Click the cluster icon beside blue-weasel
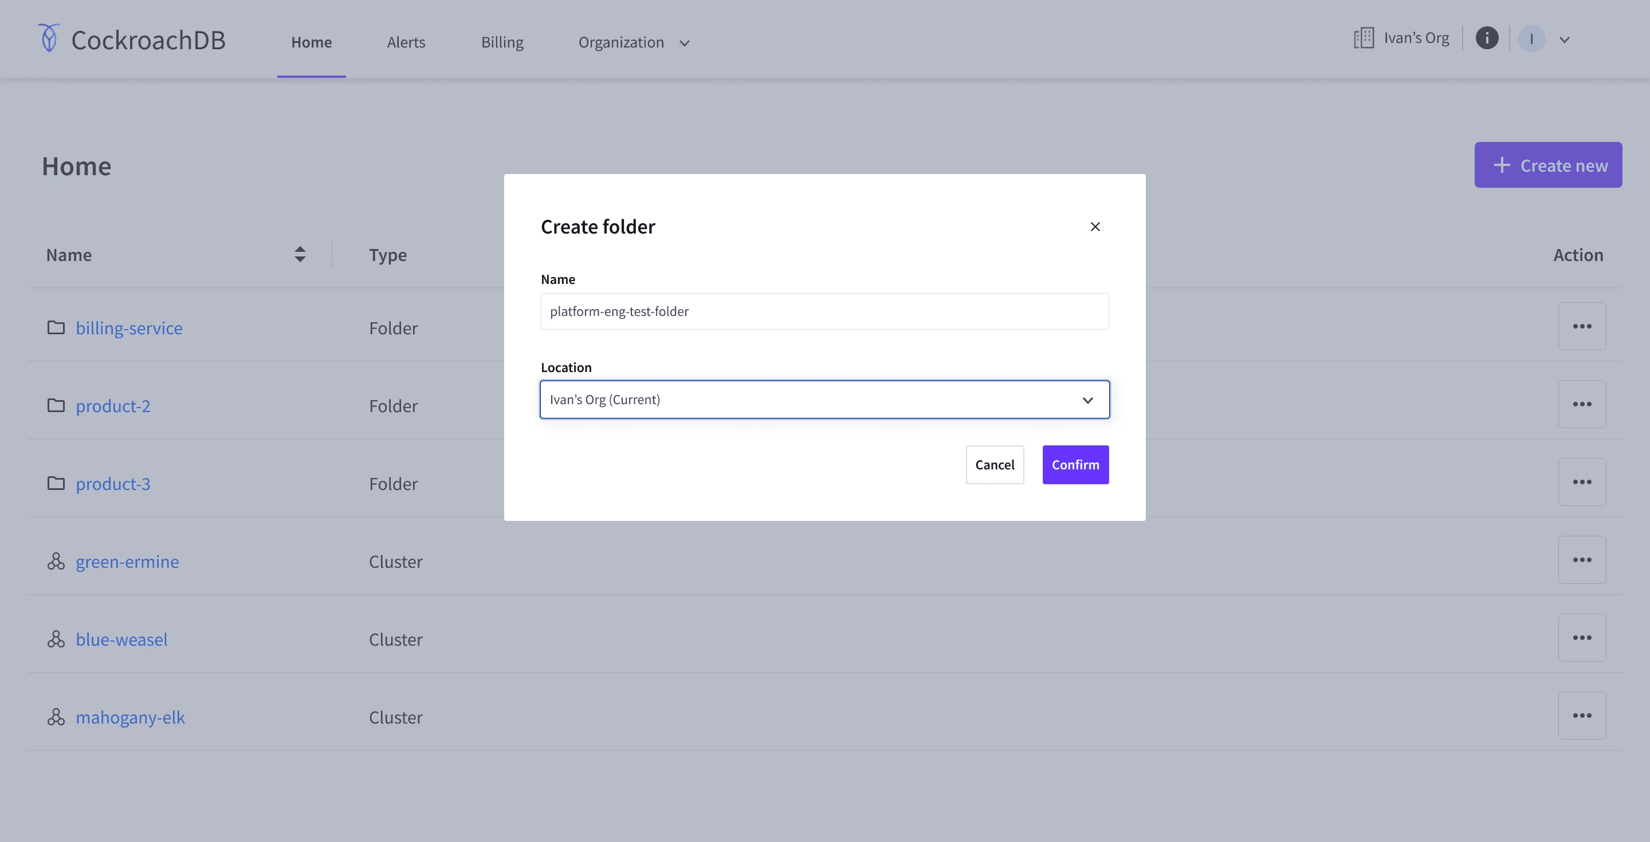Viewport: 1650px width, 842px height. pos(56,639)
